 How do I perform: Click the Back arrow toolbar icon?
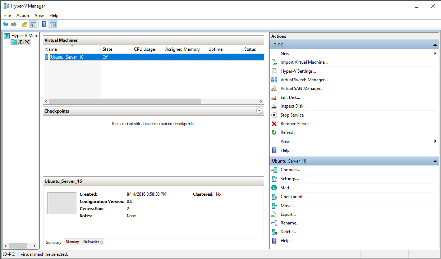[x=5, y=24]
